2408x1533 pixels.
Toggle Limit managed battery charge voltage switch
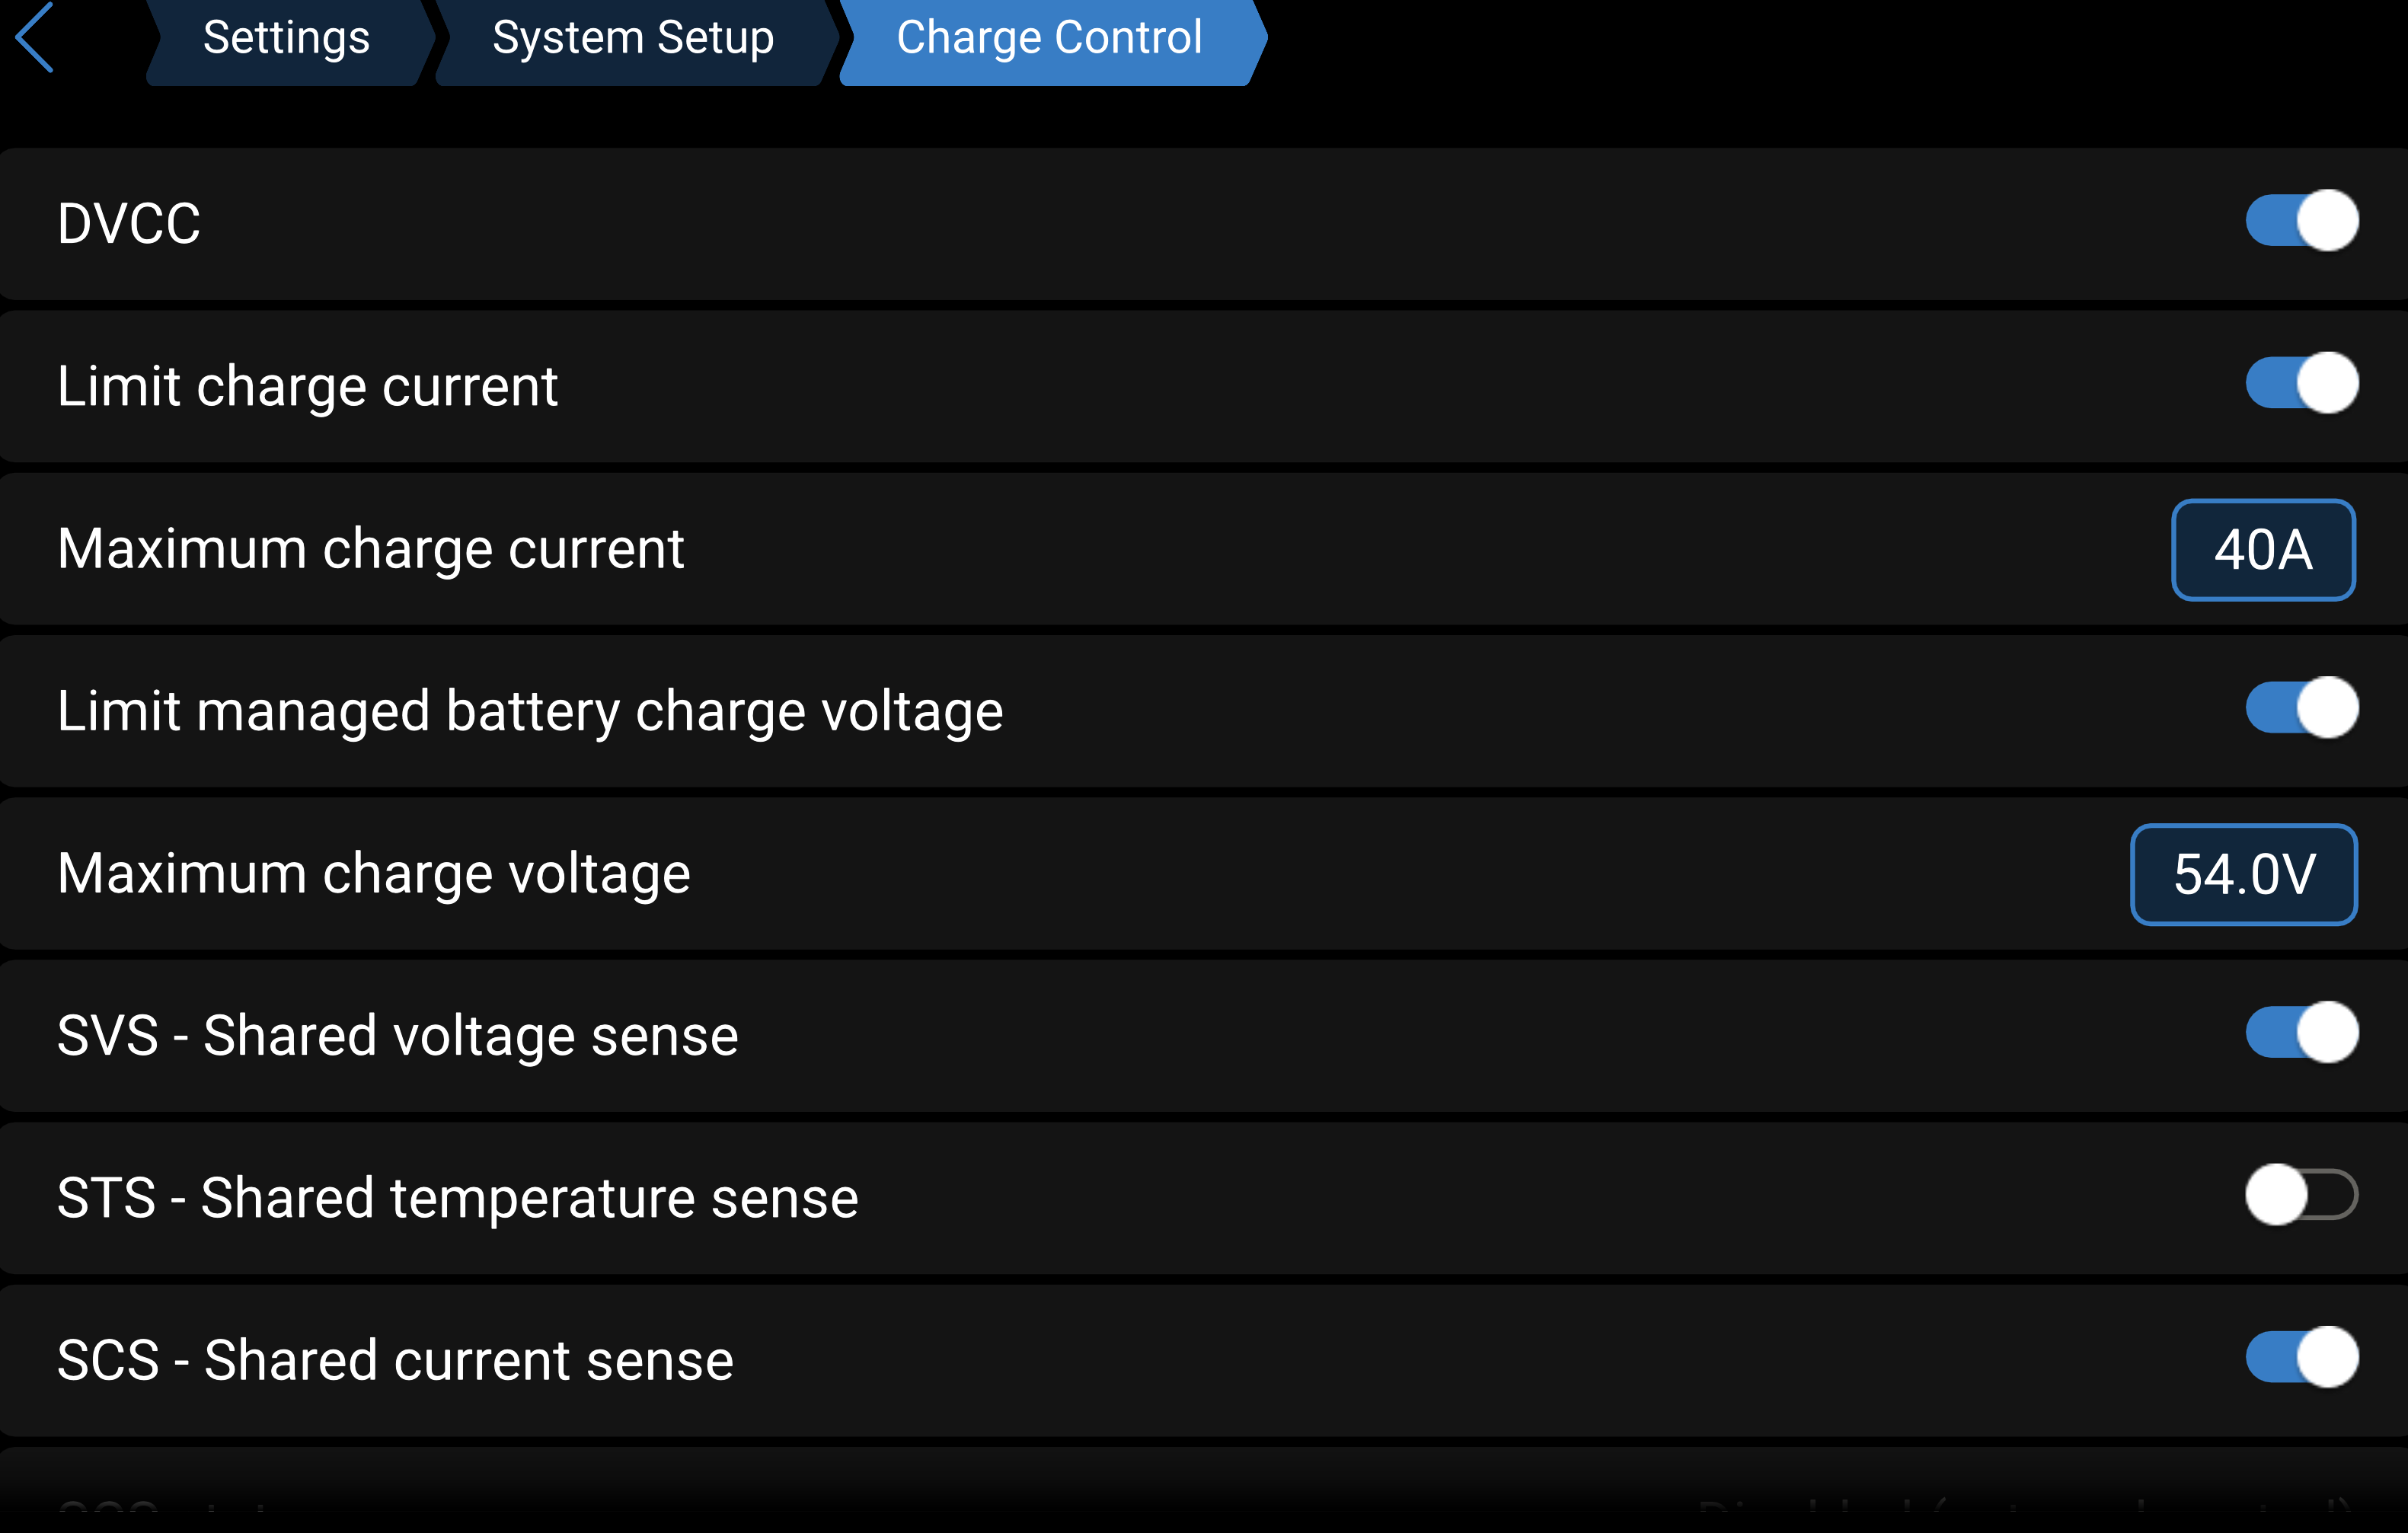2301,708
